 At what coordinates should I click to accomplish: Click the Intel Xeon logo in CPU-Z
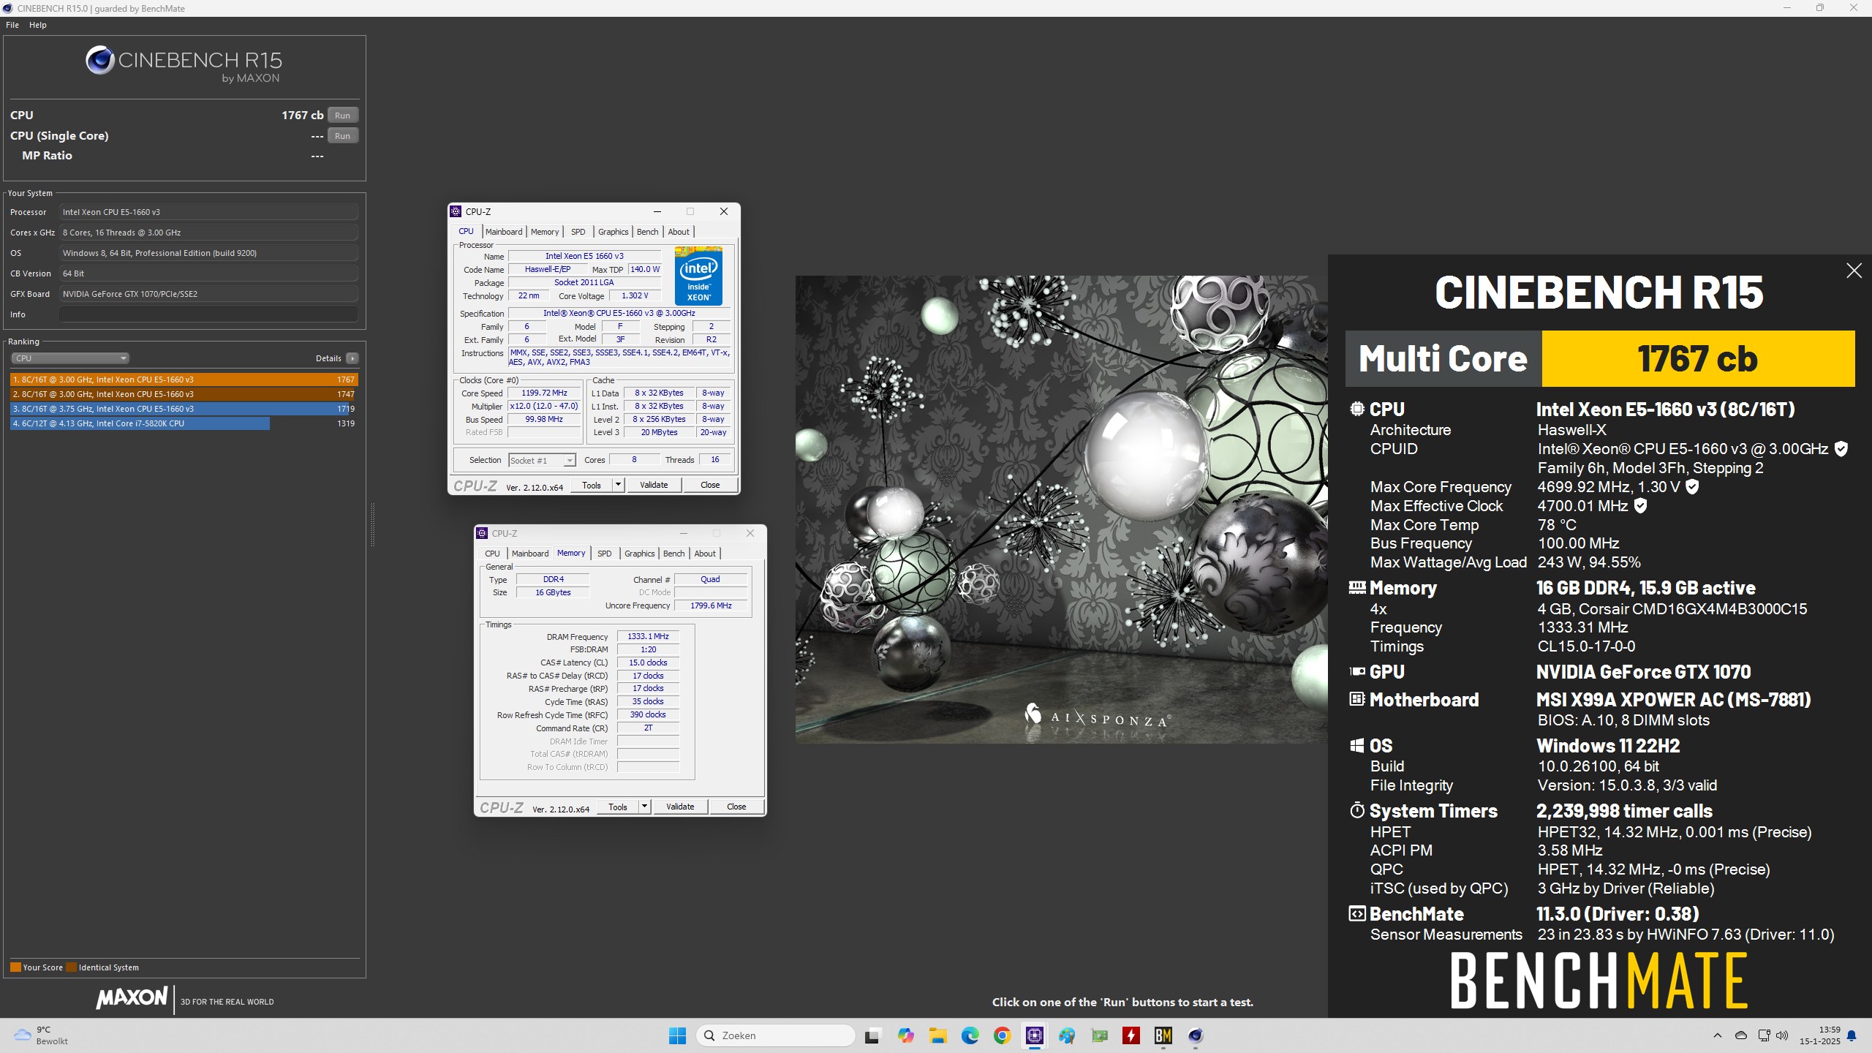[x=698, y=276]
